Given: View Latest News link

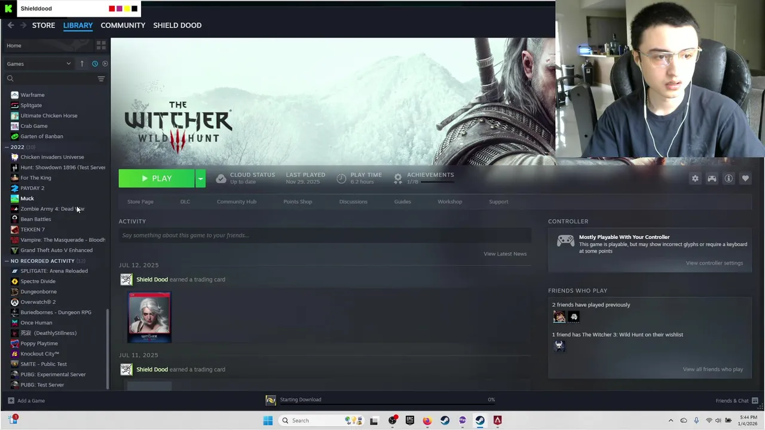Looking at the screenshot, I should pyautogui.click(x=505, y=254).
